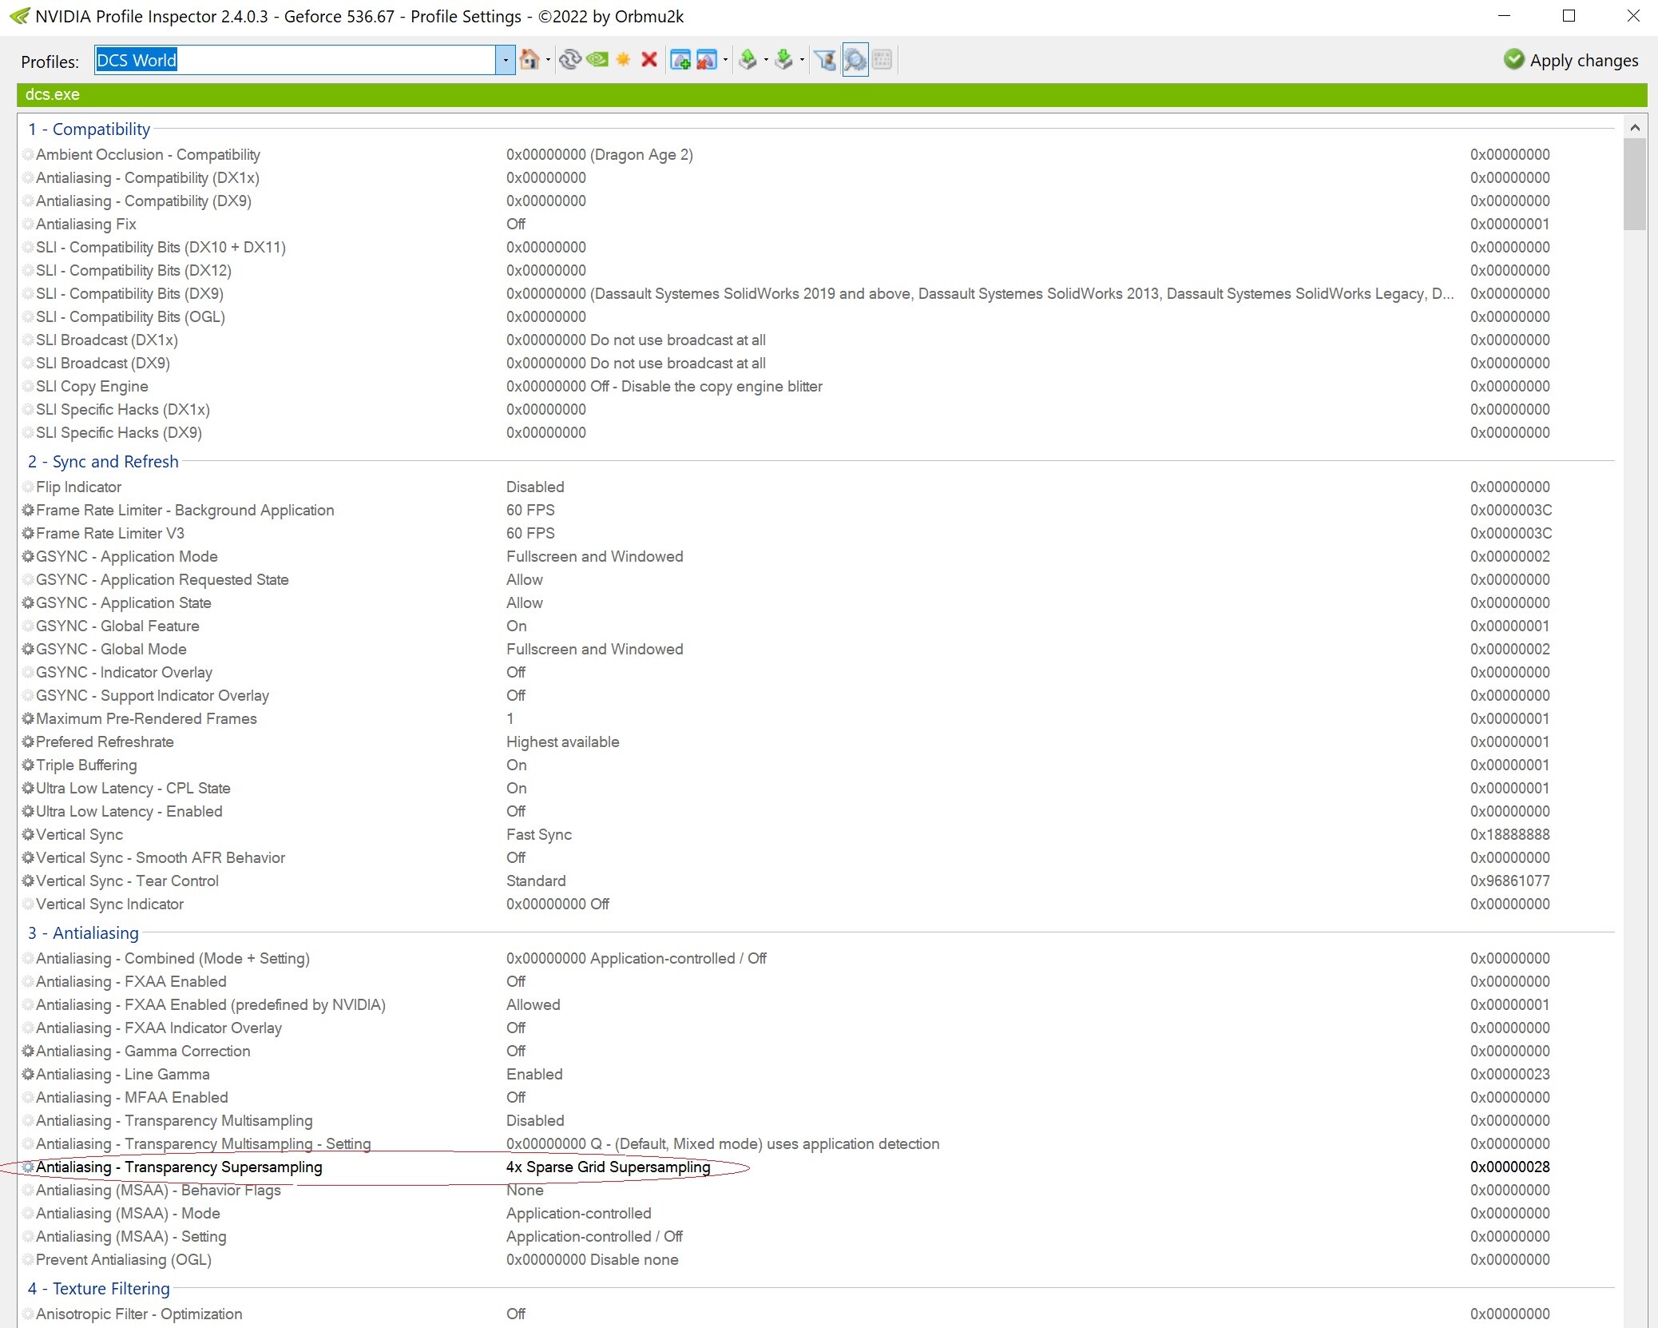The height and width of the screenshot is (1328, 1658).
Task: Expand the export profiles dropdown arrow
Action: pos(766,61)
